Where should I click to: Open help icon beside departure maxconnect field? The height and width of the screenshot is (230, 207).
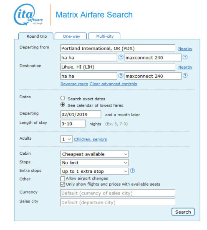pos(185,57)
